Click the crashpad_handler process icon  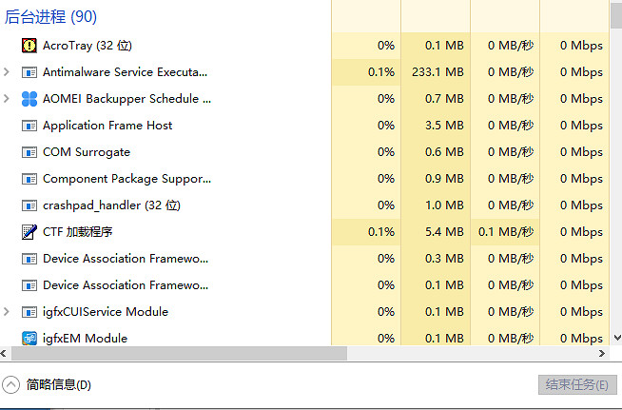[x=29, y=205]
